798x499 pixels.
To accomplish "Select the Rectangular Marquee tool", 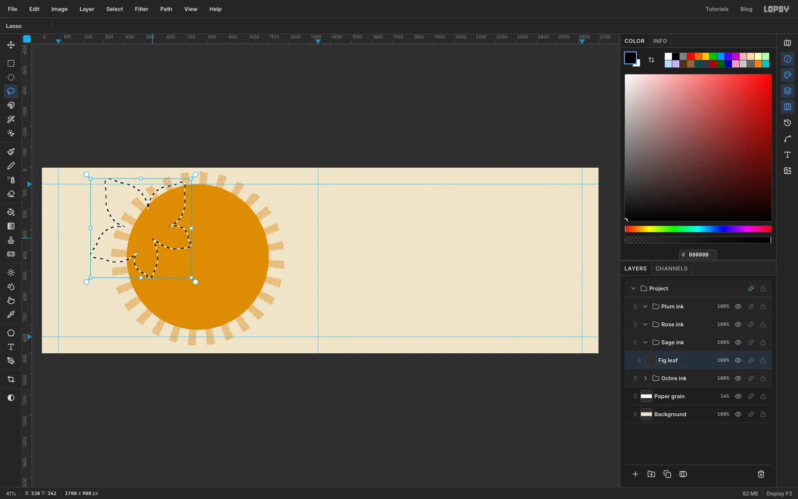I will [11, 63].
